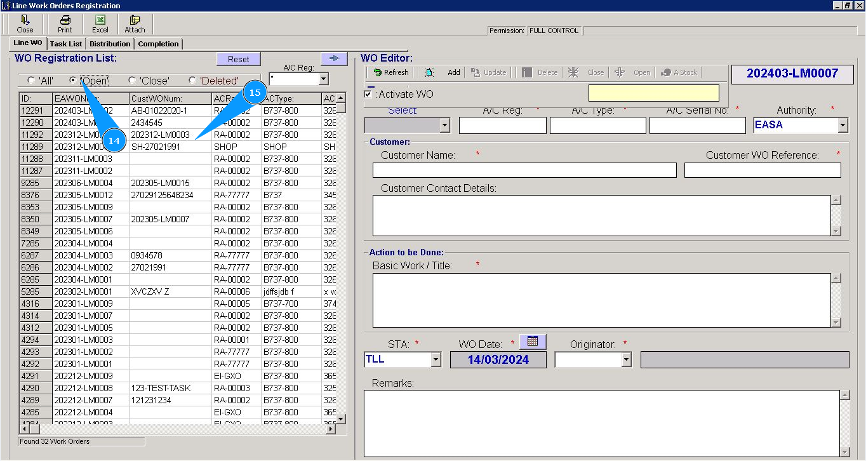Open the Distribution tab
The width and height of the screenshot is (866, 461).
pyautogui.click(x=110, y=44)
